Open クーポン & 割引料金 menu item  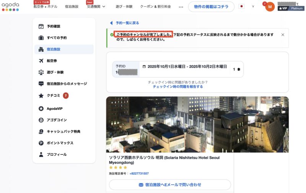155,7
